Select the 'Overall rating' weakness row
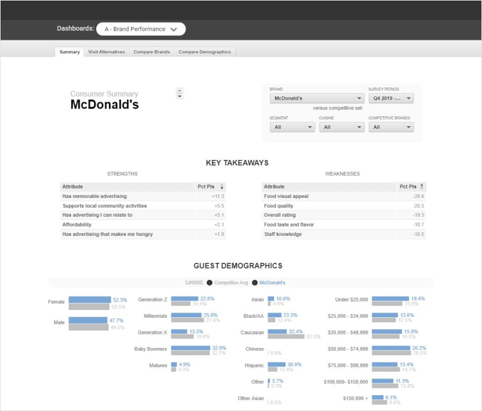The height and width of the screenshot is (411, 482). click(344, 215)
